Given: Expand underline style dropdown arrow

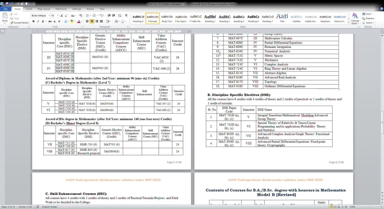Looking at the screenshot, I should [x=46, y=21].
